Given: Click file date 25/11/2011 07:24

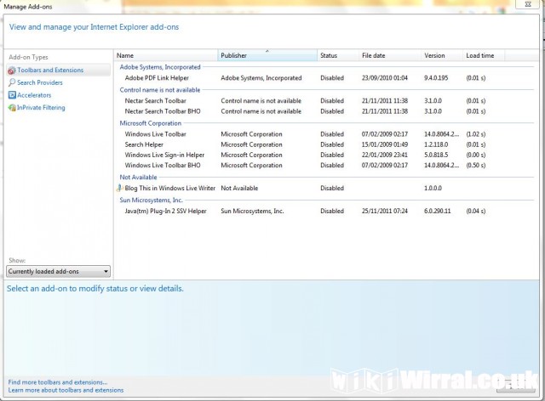Looking at the screenshot, I should pyautogui.click(x=384, y=211).
